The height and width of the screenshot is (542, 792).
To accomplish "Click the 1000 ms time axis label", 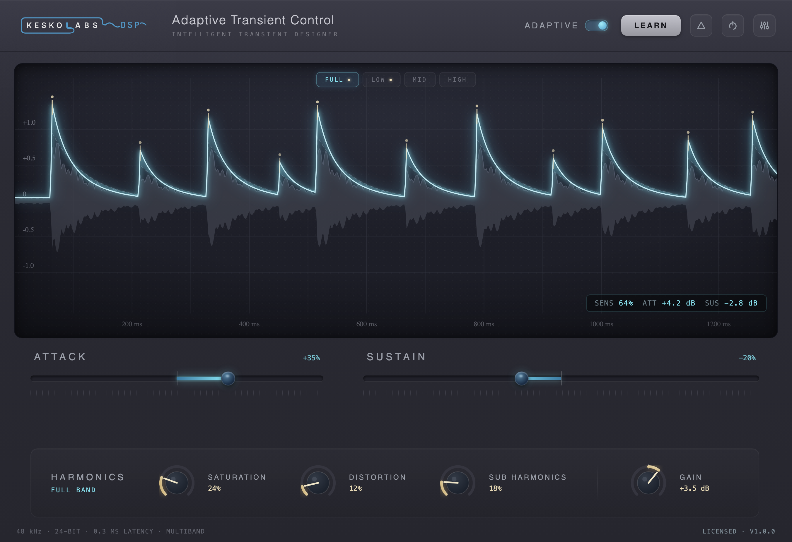I will (x=601, y=324).
